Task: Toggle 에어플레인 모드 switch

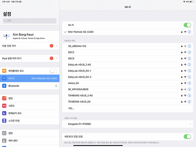Action: (x=54, y=71)
